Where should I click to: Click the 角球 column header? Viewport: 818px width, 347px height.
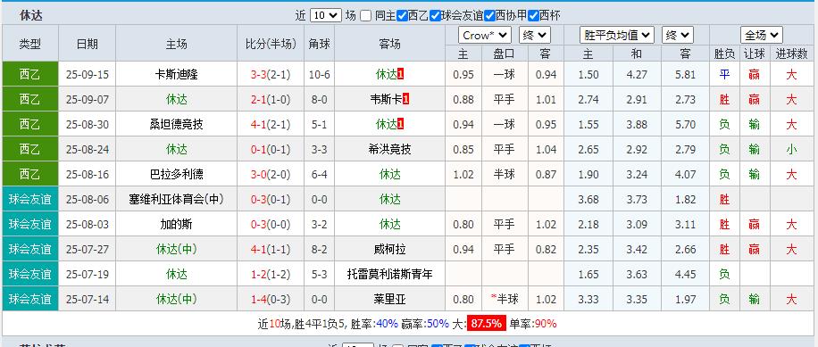tap(320, 44)
